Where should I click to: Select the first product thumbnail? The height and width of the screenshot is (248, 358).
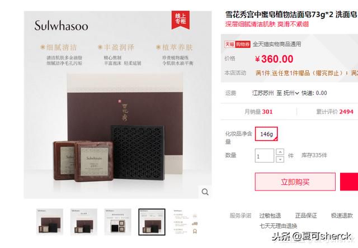50,222
